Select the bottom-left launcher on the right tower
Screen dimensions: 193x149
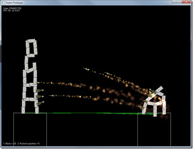(x=141, y=107)
